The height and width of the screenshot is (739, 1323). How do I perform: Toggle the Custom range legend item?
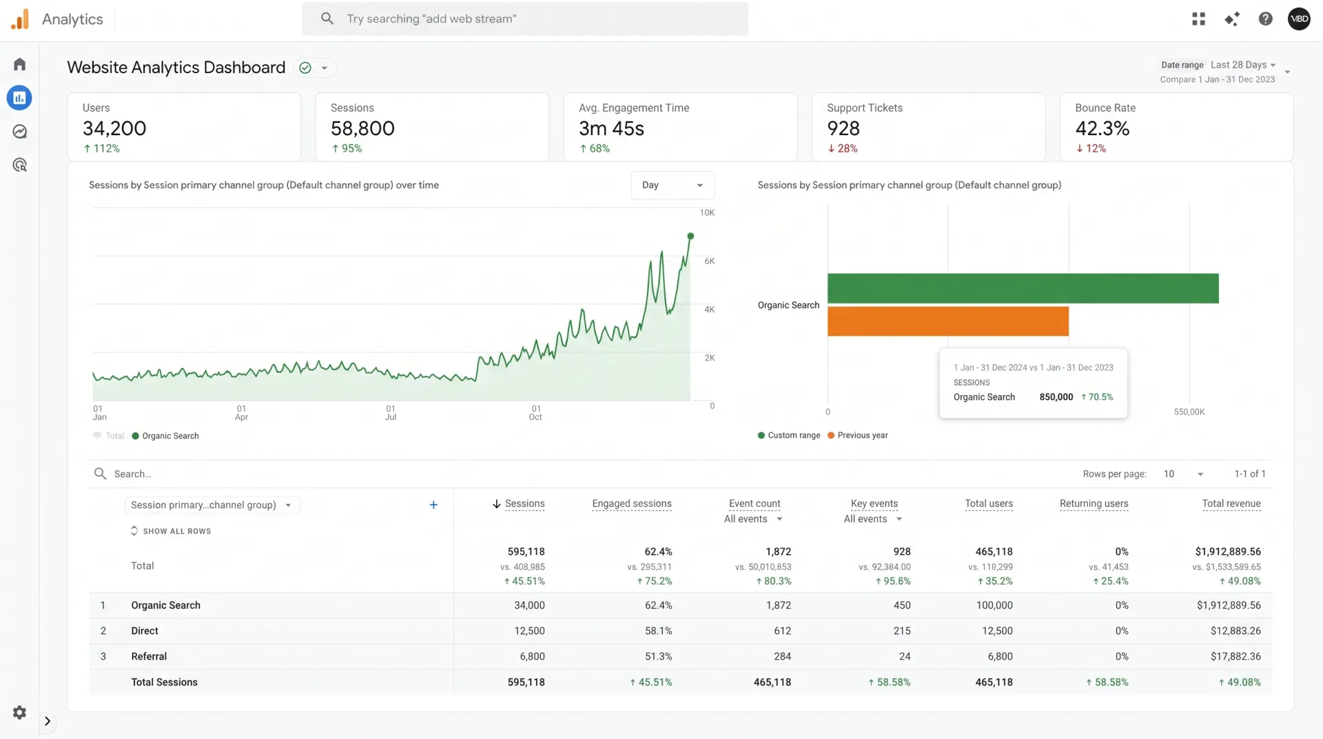(789, 435)
